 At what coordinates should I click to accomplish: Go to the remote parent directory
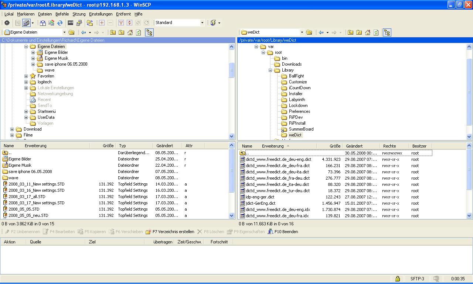350,32
